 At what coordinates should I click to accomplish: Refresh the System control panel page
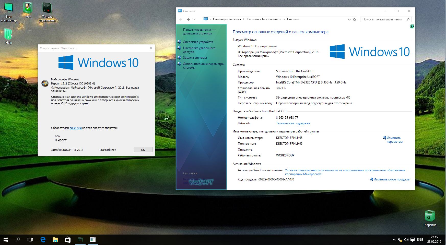tap(355, 19)
